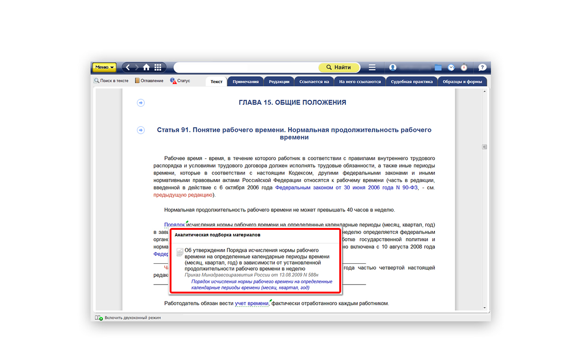Switch to the Ссылается на tab

(314, 81)
